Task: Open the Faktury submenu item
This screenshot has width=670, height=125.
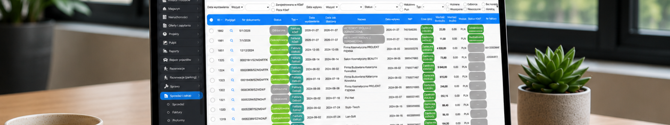Action: coord(177,112)
